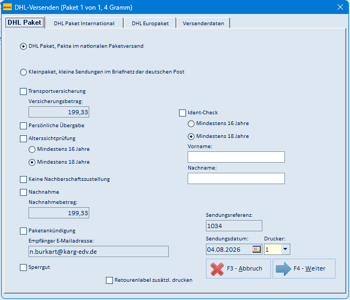Image resolution: width=350 pixels, height=300 pixels.
Task: Click the DHL logo icon in title bar
Action: click(8, 7)
